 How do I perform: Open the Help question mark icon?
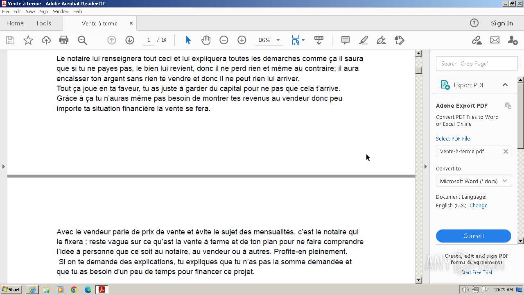point(474,23)
